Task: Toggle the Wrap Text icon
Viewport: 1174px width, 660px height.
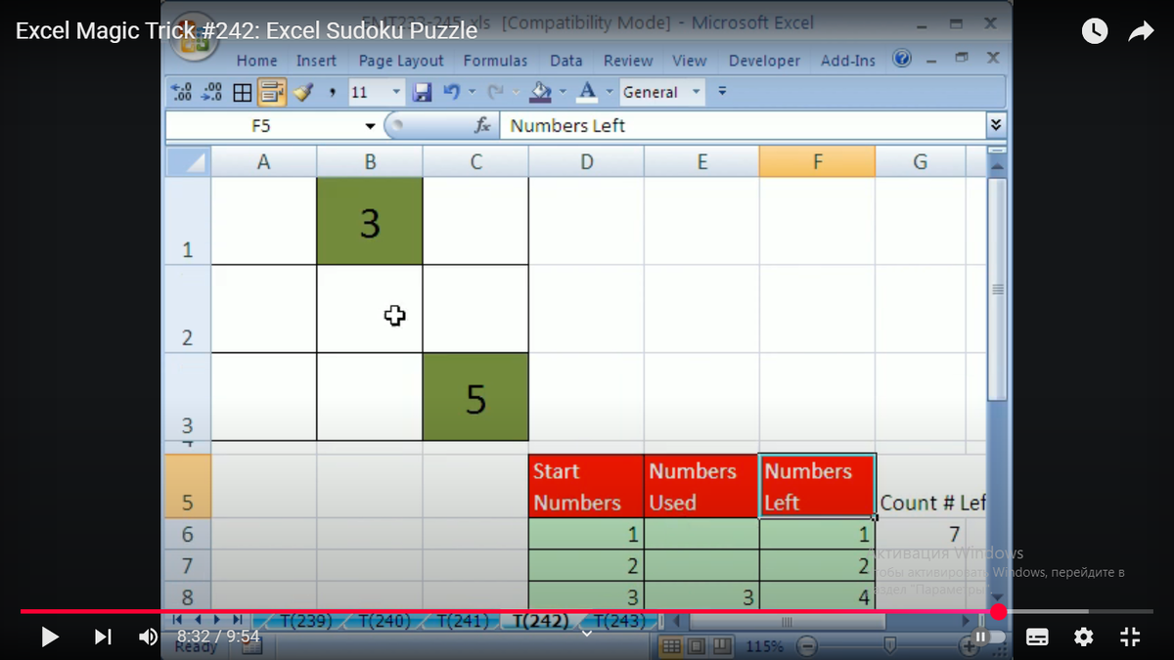Action: (272, 93)
